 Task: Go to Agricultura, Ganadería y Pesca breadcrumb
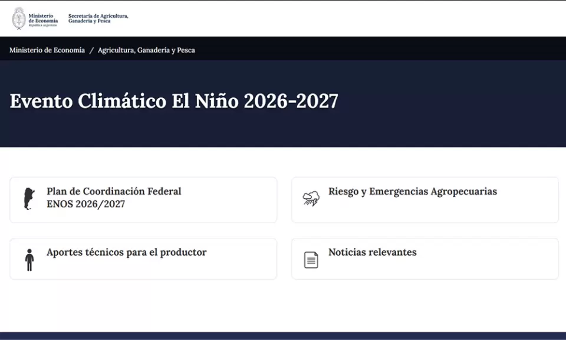coord(146,50)
